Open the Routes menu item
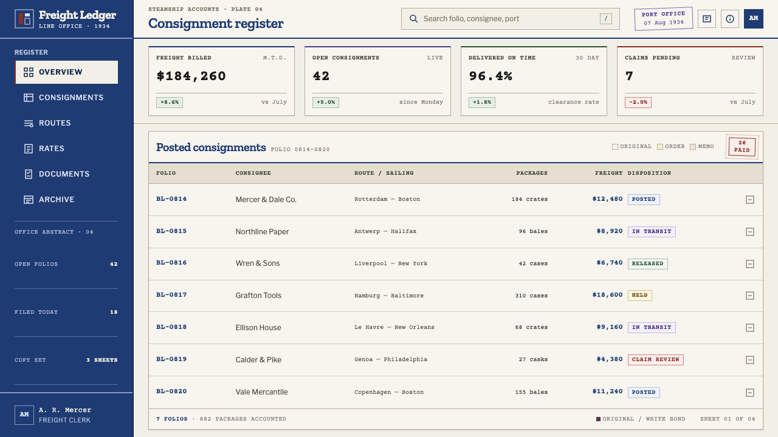The height and width of the screenshot is (437, 778). [x=66, y=123]
